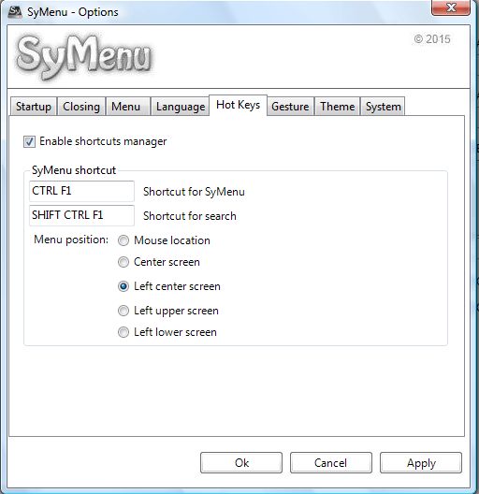Choose Left upper screen option
This screenshot has width=479, height=494.
tap(123, 311)
